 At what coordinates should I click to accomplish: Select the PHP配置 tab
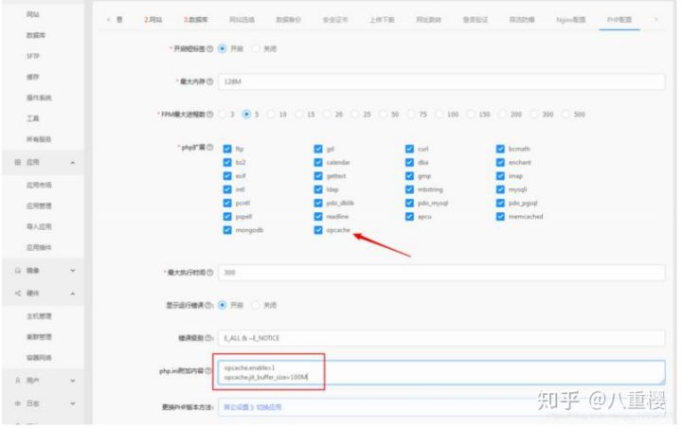click(x=619, y=20)
